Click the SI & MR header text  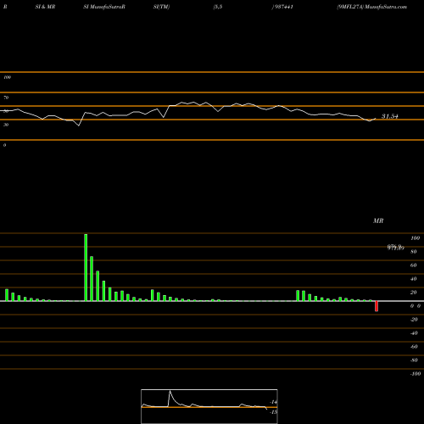(45, 7)
